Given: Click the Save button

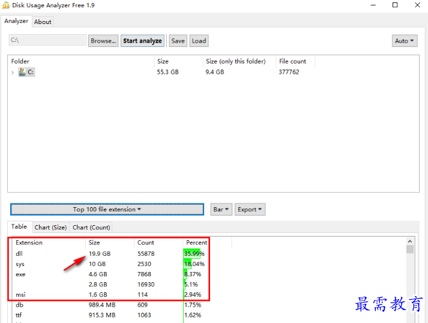Looking at the screenshot, I should [178, 41].
